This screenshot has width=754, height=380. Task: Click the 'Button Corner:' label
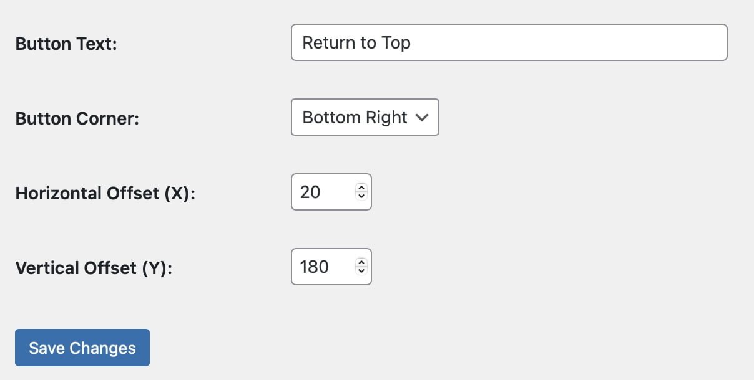coord(77,118)
